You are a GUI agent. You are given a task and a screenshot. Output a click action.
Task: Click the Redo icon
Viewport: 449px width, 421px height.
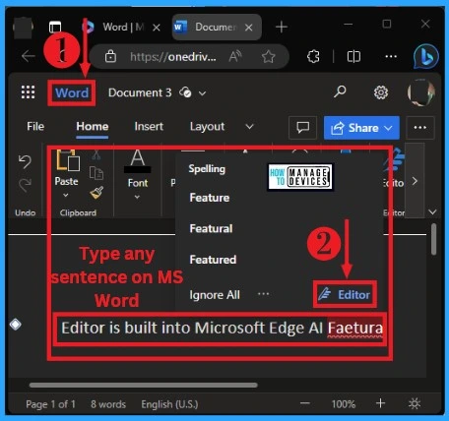click(x=25, y=185)
